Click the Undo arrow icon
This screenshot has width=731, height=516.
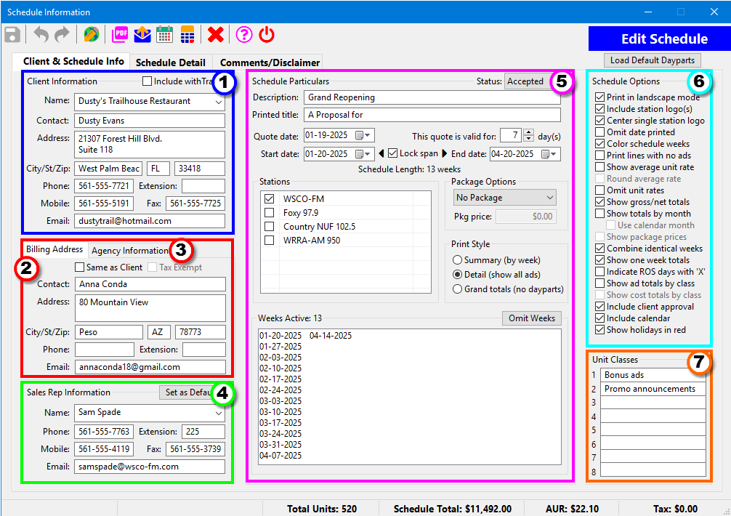41,35
